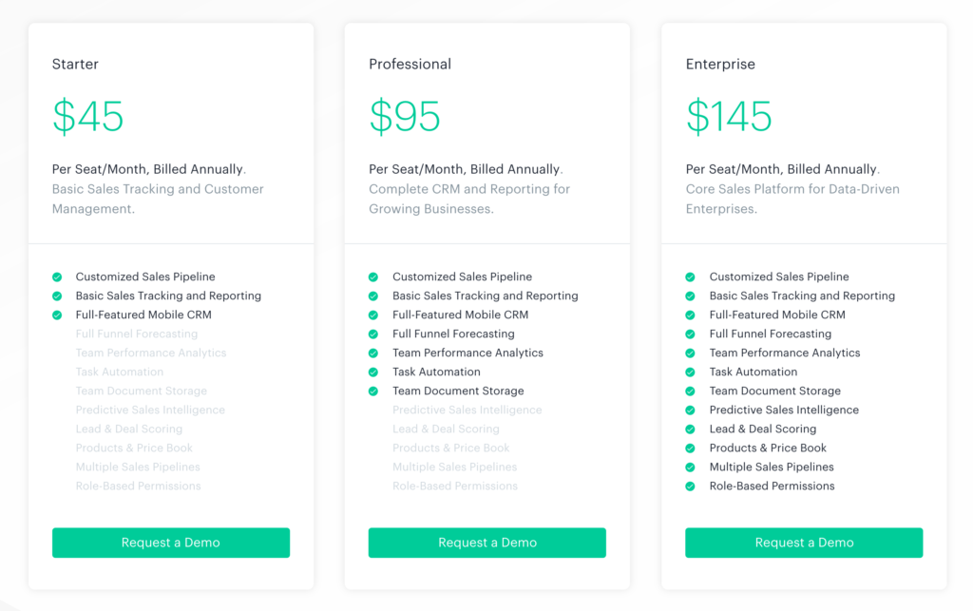Click checkmark beside Professional's Full Funnel Forecasting
This screenshot has width=973, height=611.
tap(372, 334)
